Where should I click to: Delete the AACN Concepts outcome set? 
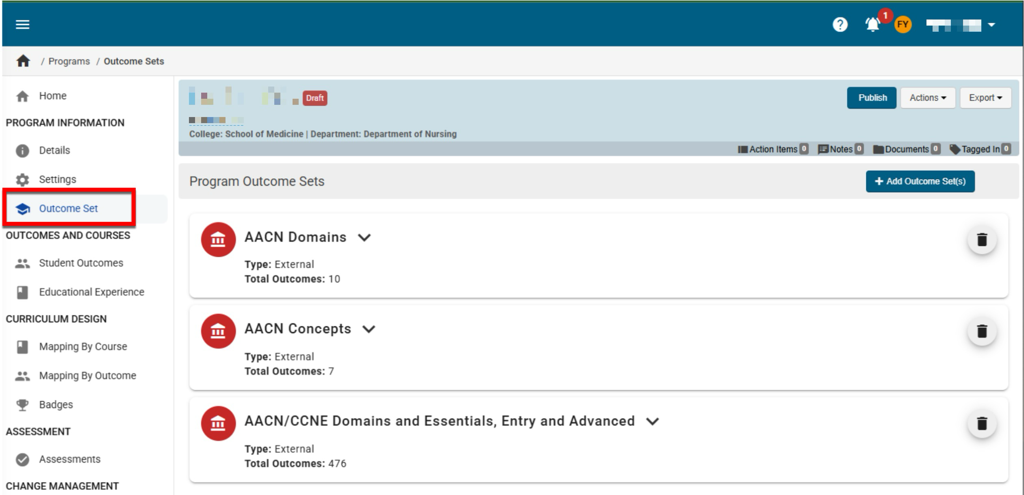pos(982,332)
